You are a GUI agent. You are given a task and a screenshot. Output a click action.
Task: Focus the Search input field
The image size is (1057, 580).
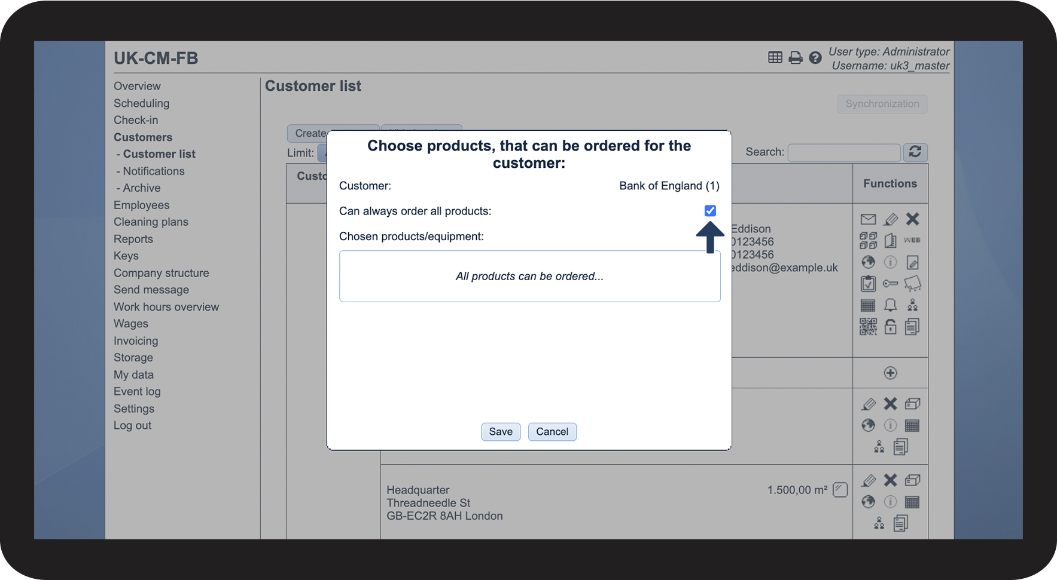click(x=844, y=152)
